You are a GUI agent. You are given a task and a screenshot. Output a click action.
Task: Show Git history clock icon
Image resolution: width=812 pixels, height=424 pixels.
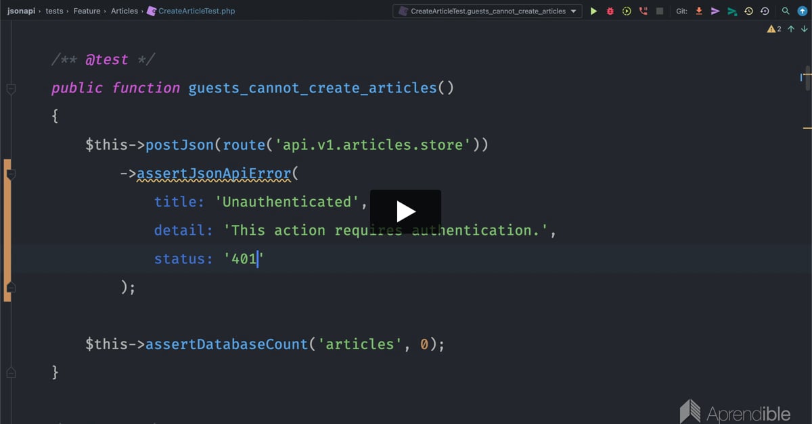point(748,11)
